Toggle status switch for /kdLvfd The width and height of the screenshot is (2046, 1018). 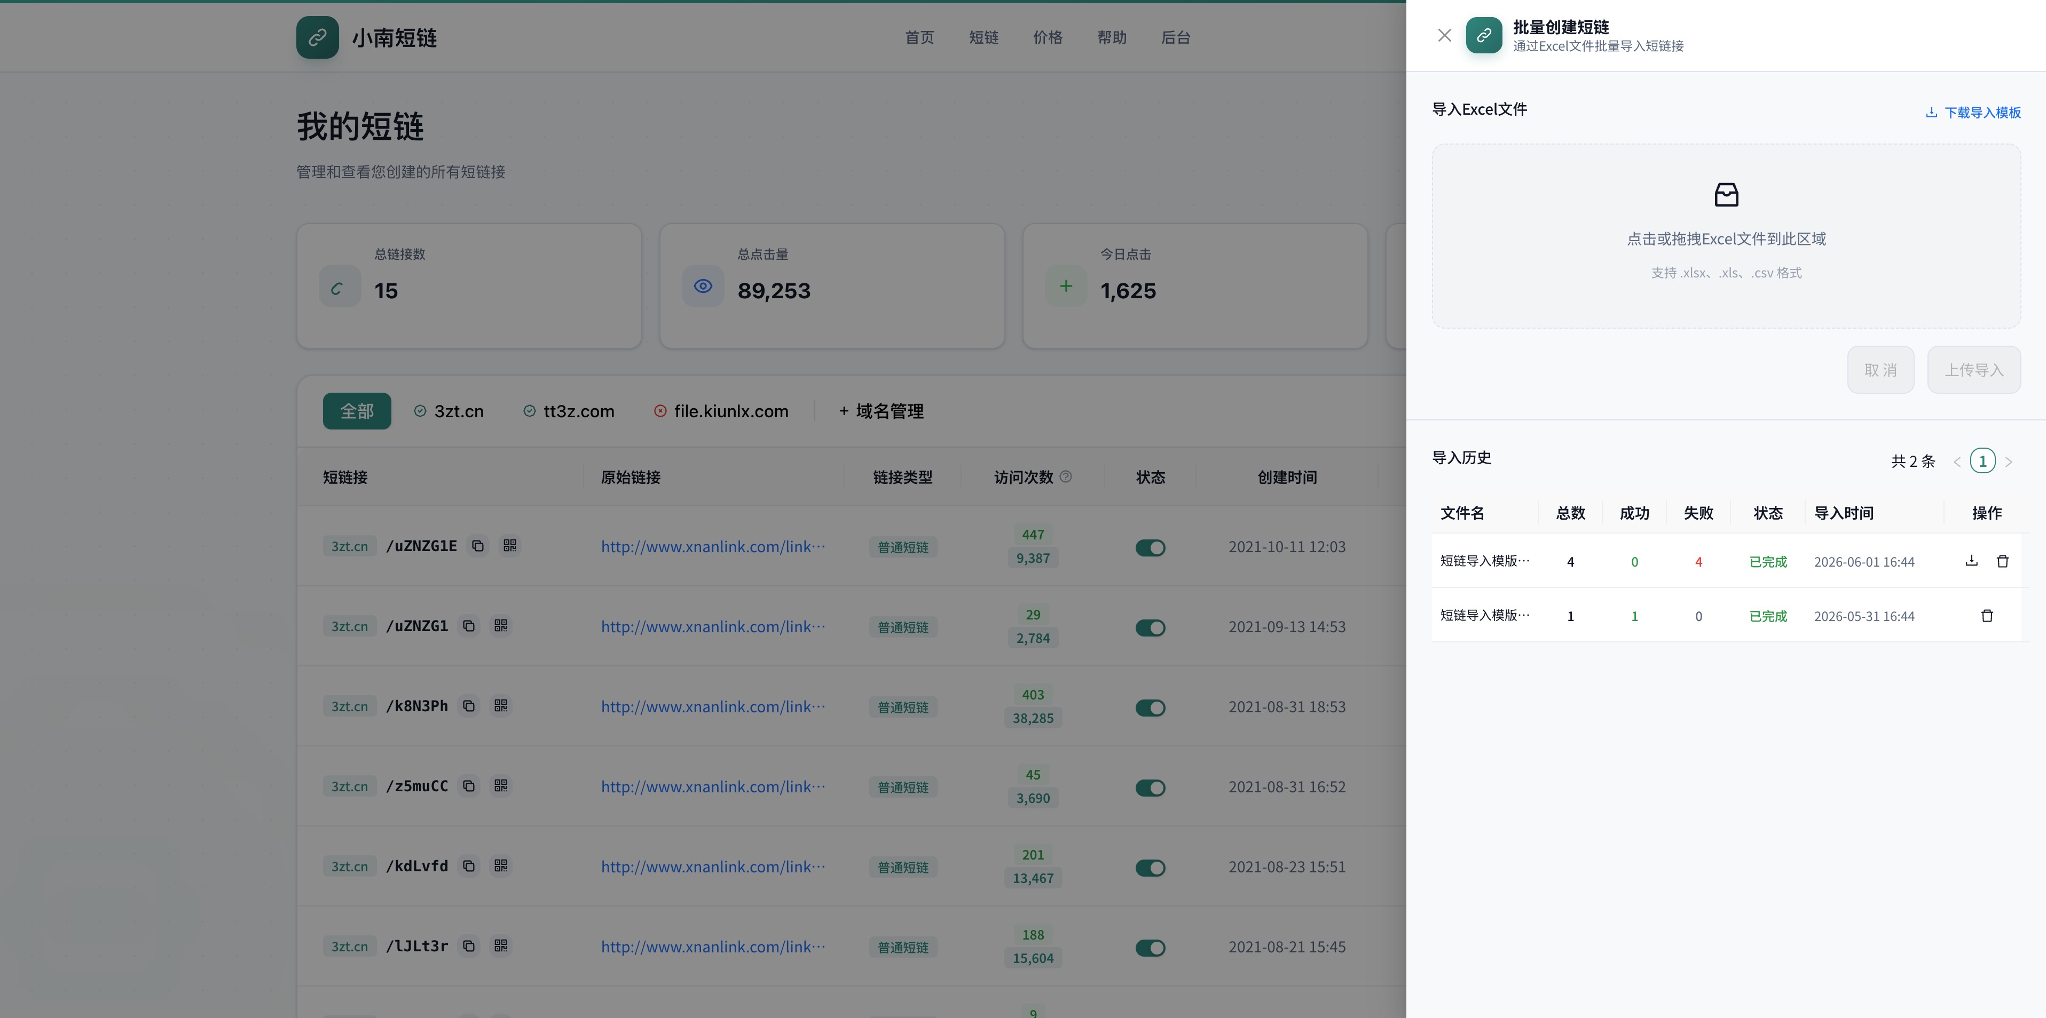tap(1150, 868)
